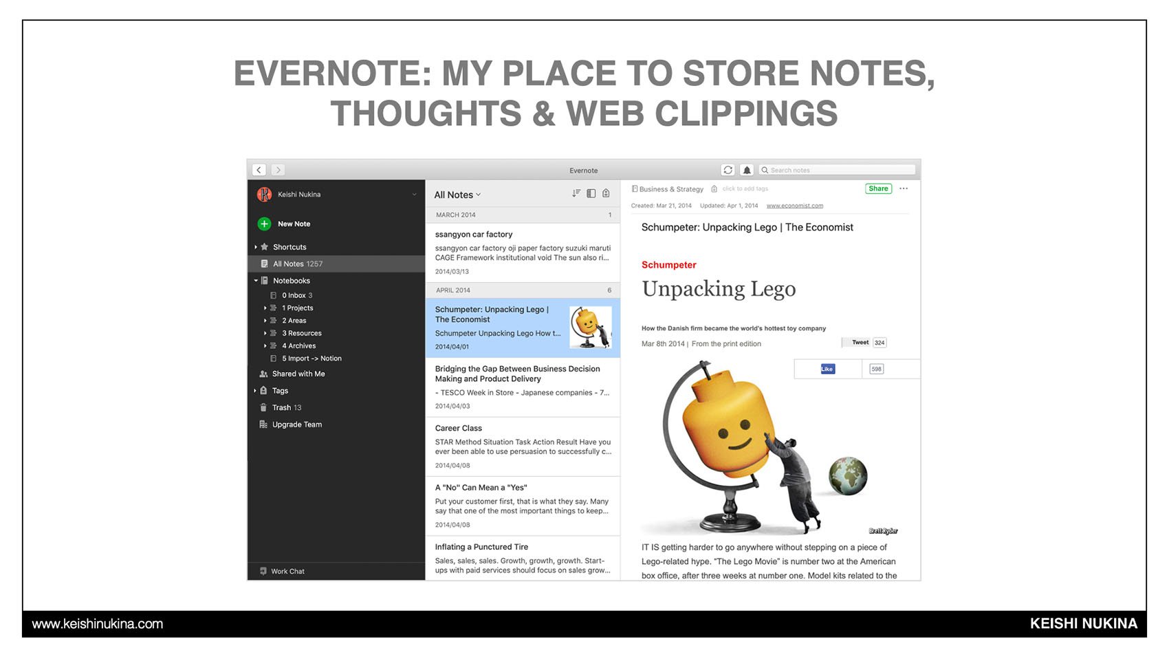The height and width of the screenshot is (657, 1169).
Task: Click the Business & Strategy notebook selector
Action: point(668,189)
